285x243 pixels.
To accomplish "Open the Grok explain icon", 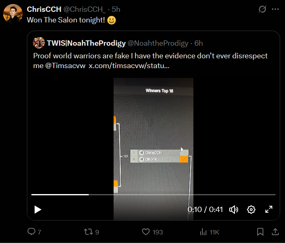I will click(262, 9).
